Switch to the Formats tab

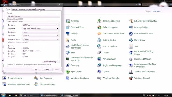pos(8,9)
